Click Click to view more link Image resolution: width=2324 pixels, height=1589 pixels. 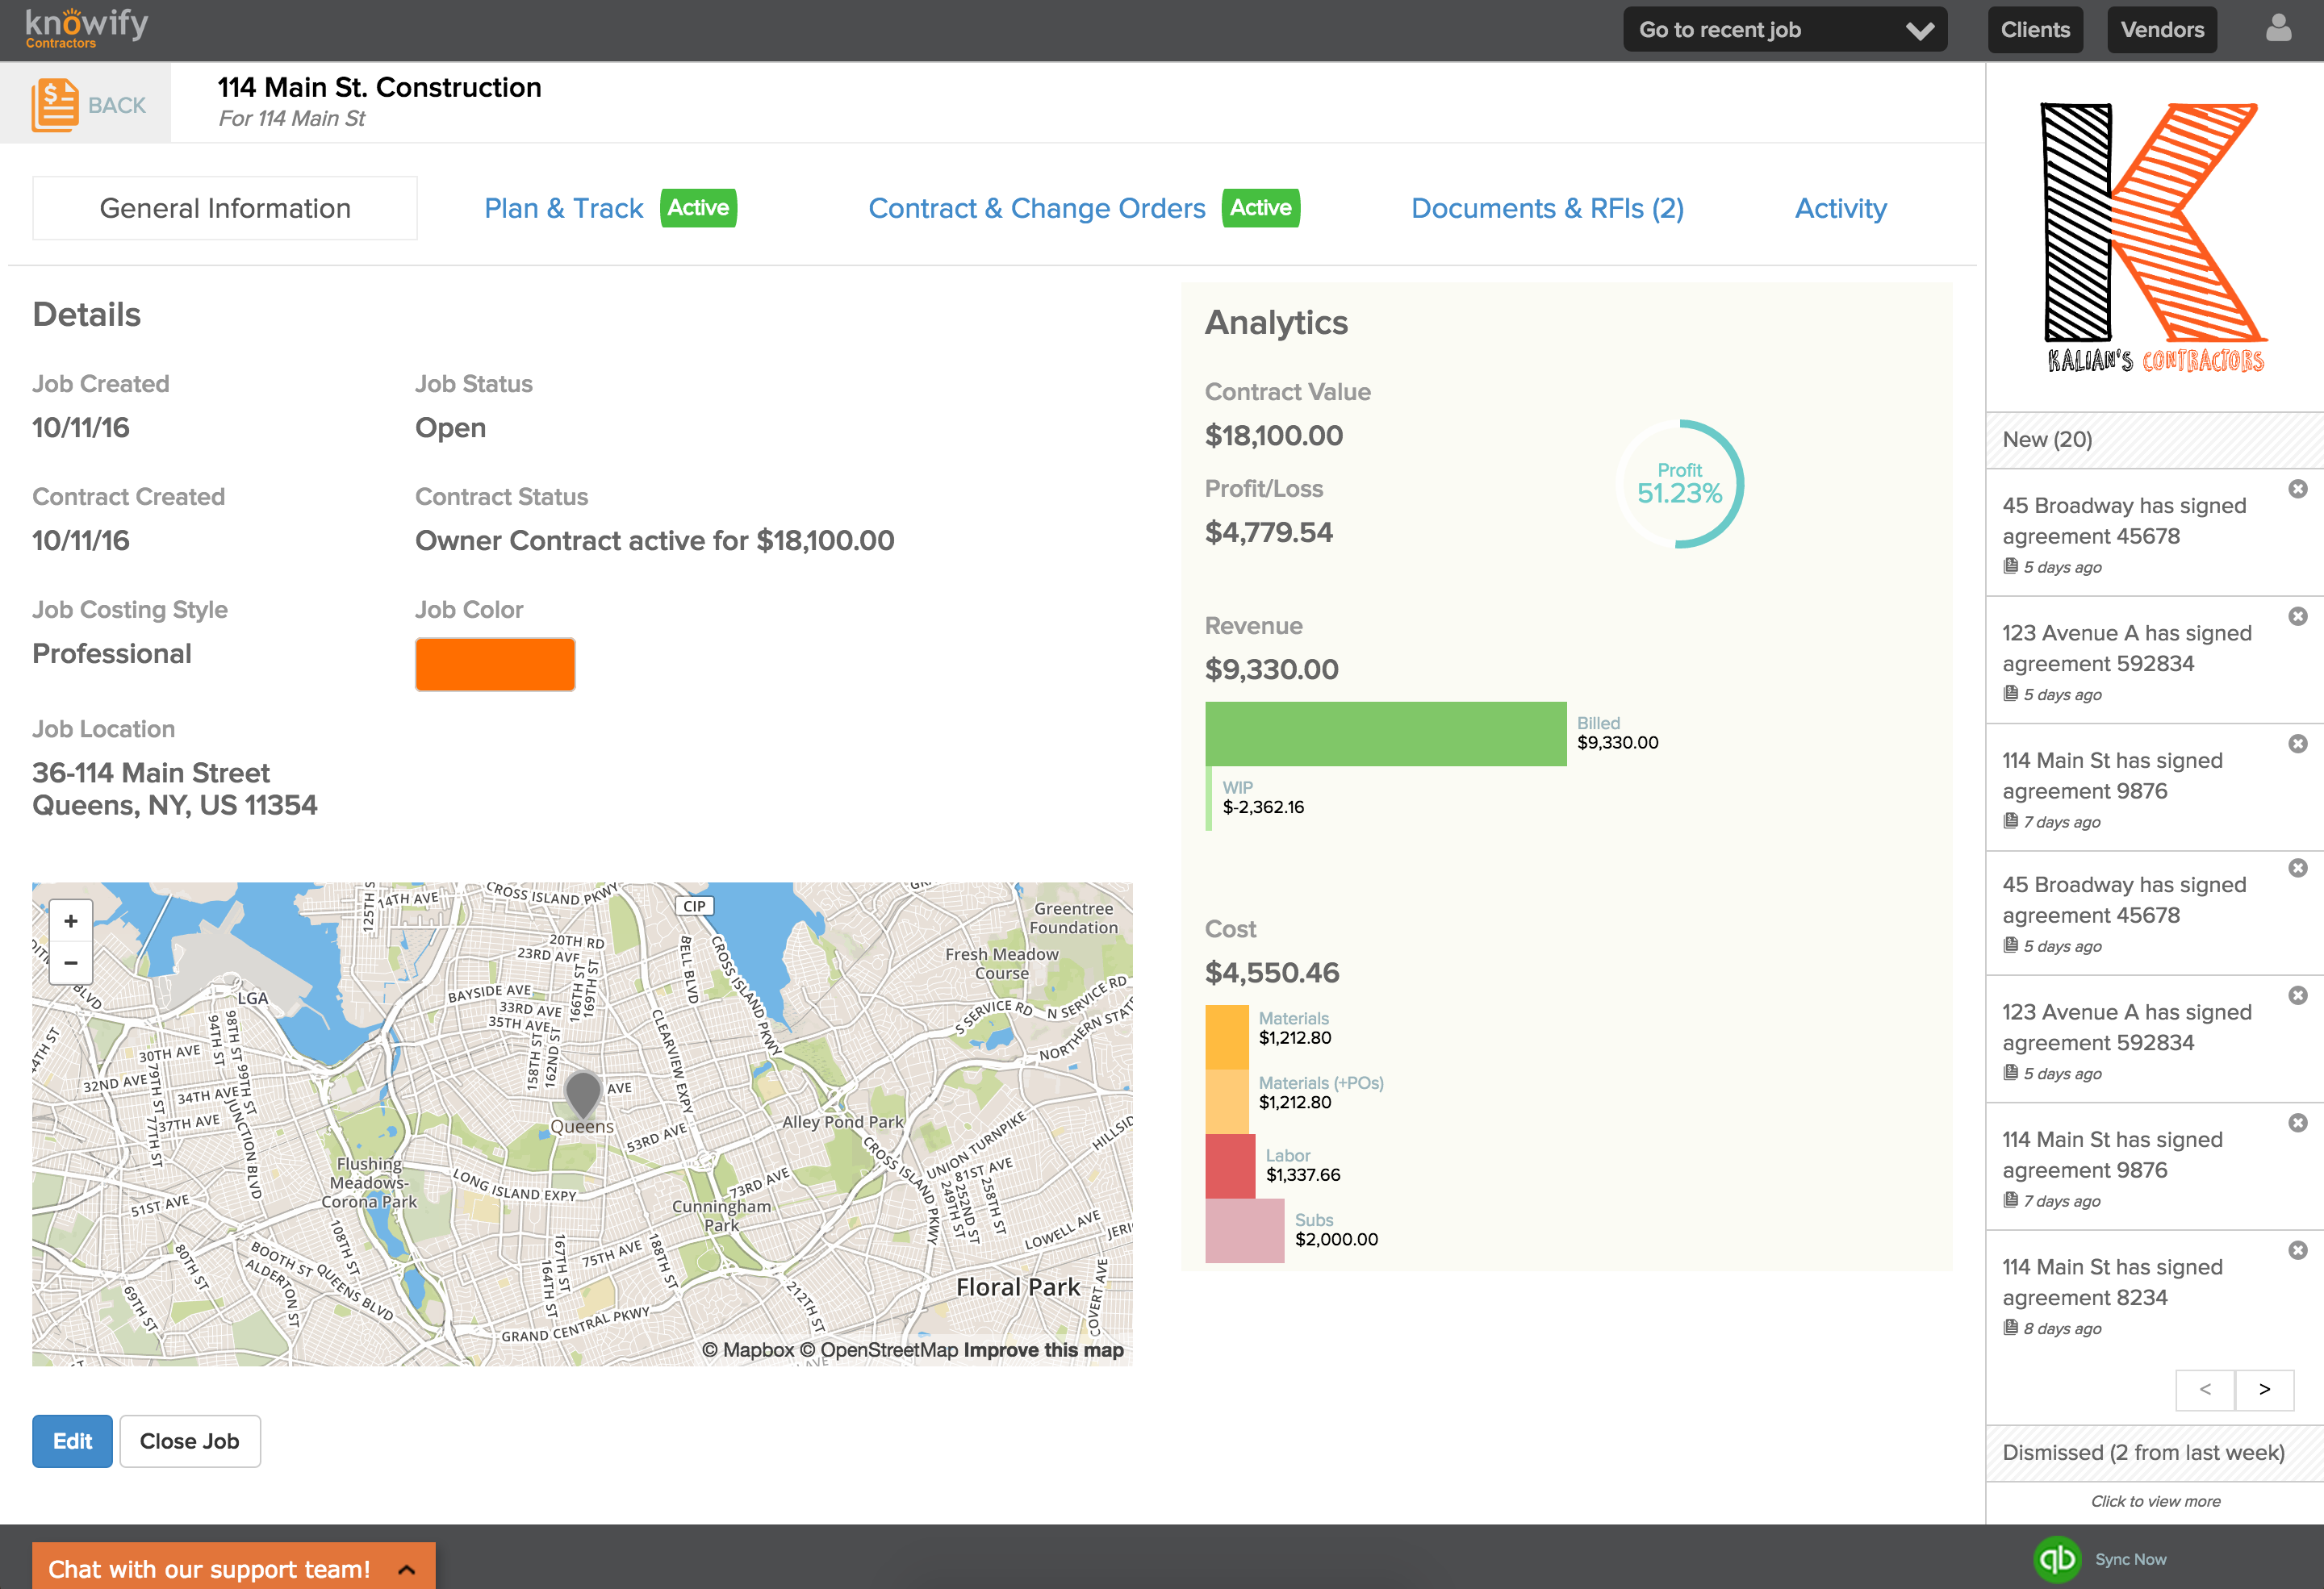[x=2155, y=1501]
